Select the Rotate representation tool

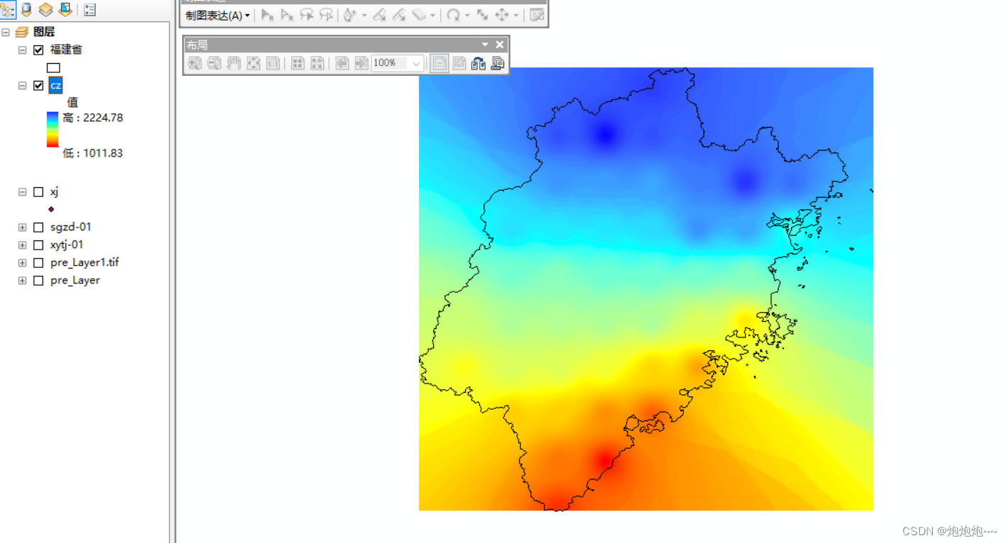[453, 15]
